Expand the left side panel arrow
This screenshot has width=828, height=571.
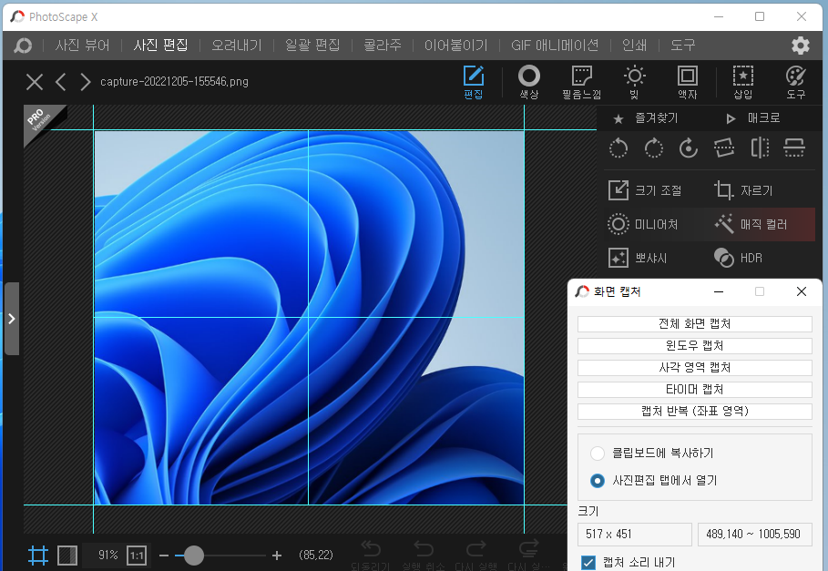click(12, 319)
